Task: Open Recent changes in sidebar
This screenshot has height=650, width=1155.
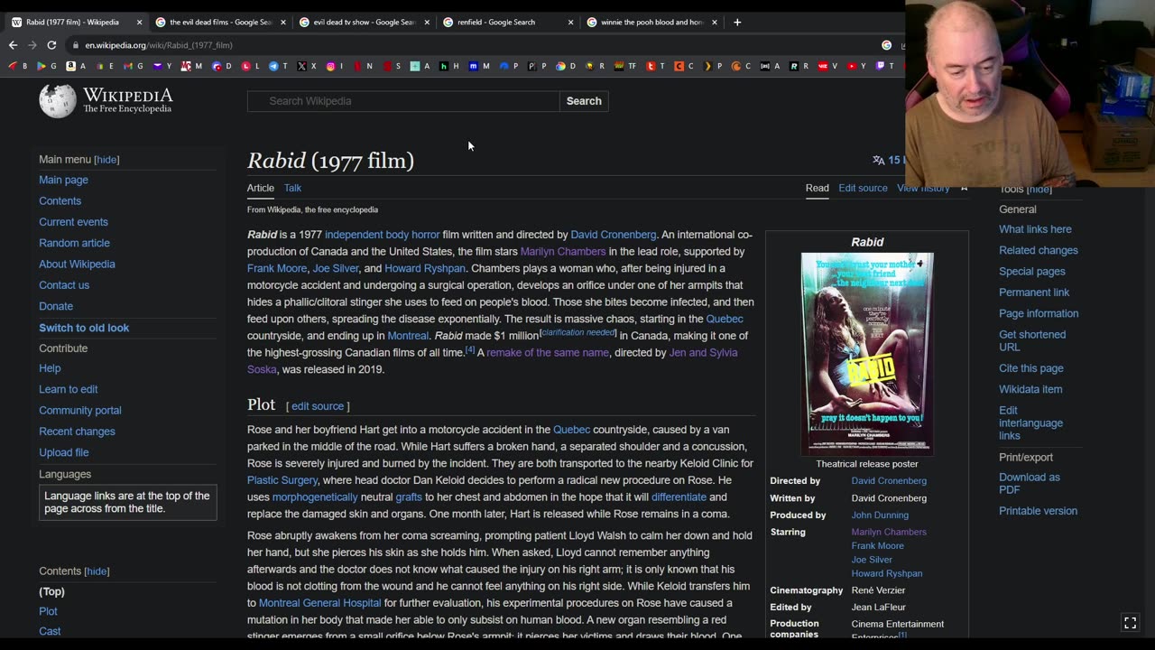Action: click(77, 432)
